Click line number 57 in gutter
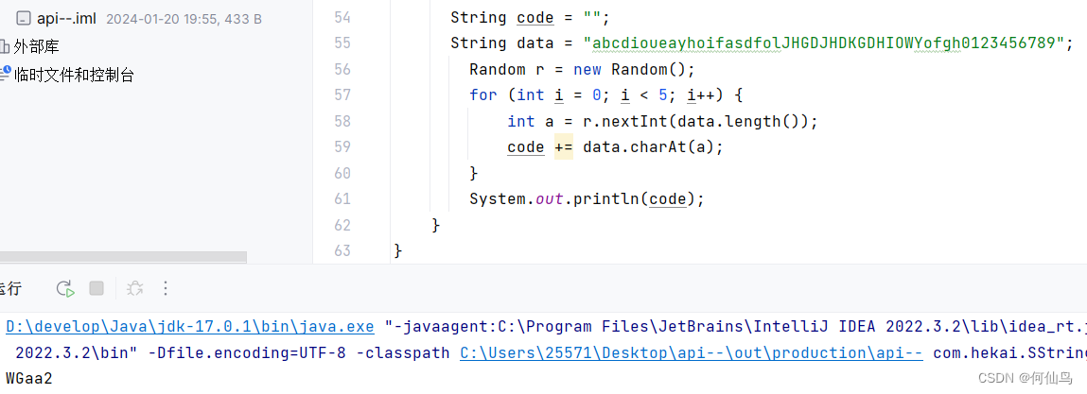The image size is (1087, 394). tap(342, 94)
